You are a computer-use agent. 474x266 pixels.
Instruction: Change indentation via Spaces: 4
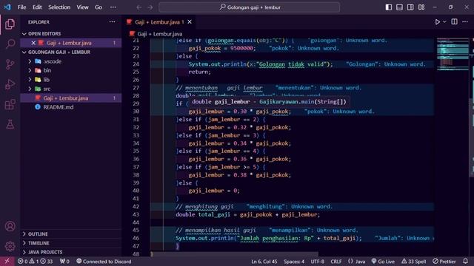[294, 262]
